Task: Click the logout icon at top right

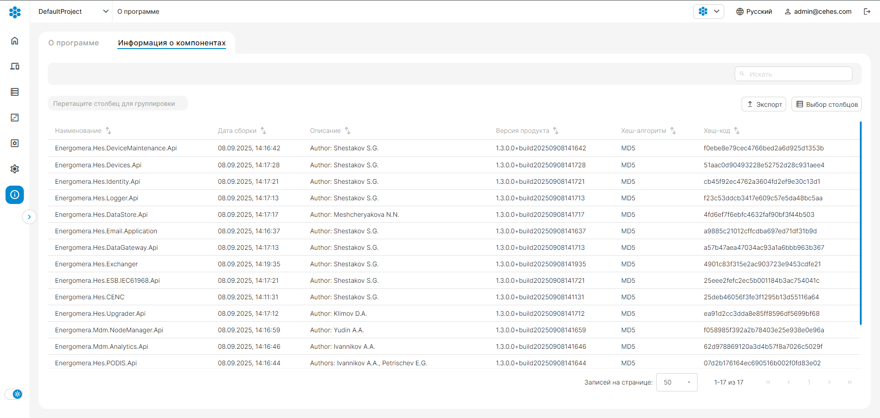Action: [x=867, y=11]
